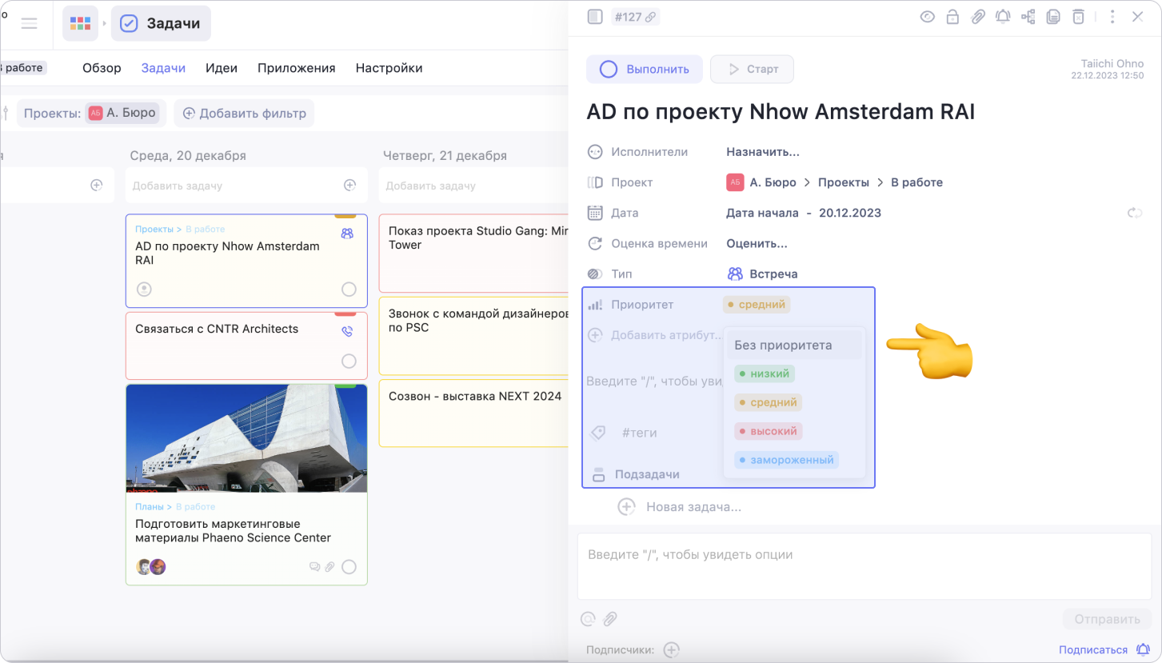1162x663 pixels.
Task: Click the Подписаться link
Action: point(1092,650)
